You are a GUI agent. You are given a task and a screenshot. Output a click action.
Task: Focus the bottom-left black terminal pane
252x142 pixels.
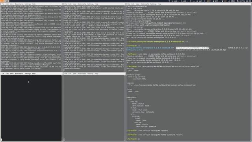[31, 108]
